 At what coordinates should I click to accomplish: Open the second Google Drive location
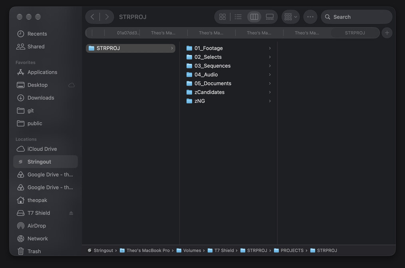[x=46, y=187]
